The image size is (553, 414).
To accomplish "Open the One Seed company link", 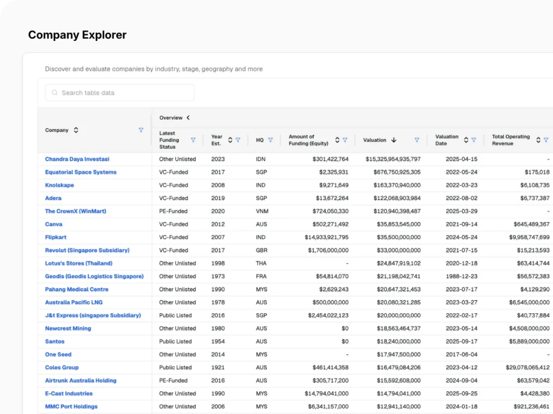I will click(x=58, y=355).
